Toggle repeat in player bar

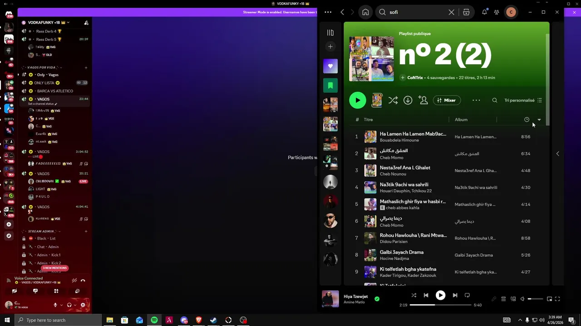point(467,295)
